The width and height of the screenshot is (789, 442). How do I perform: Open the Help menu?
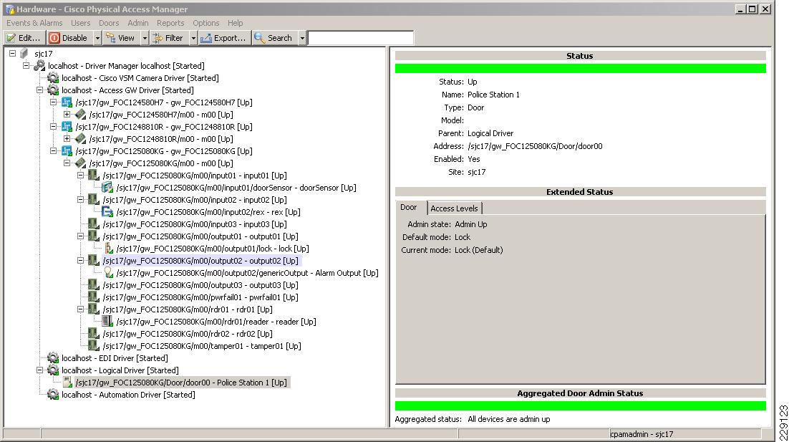pyautogui.click(x=235, y=23)
